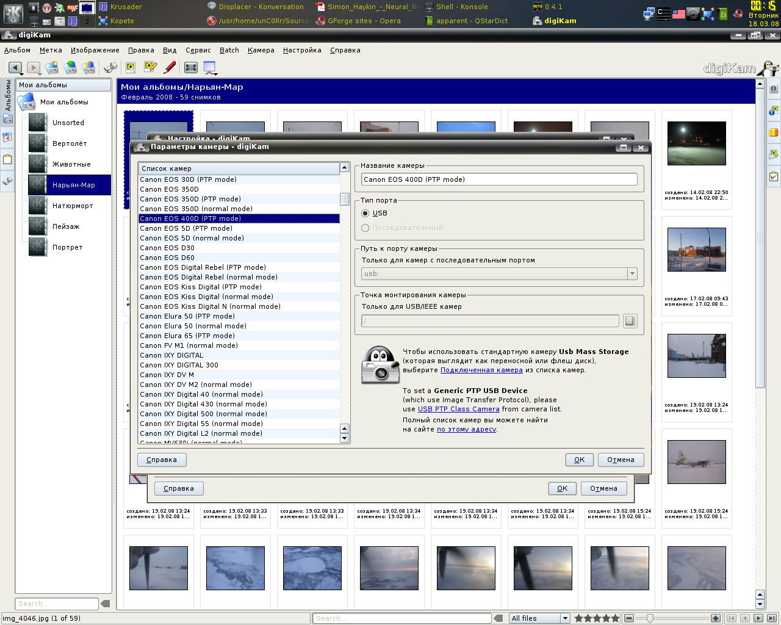Click the mount point folder browse icon

(x=630, y=321)
